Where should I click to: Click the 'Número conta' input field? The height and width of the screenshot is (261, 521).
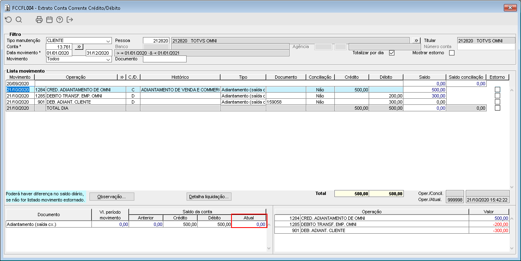click(486, 47)
